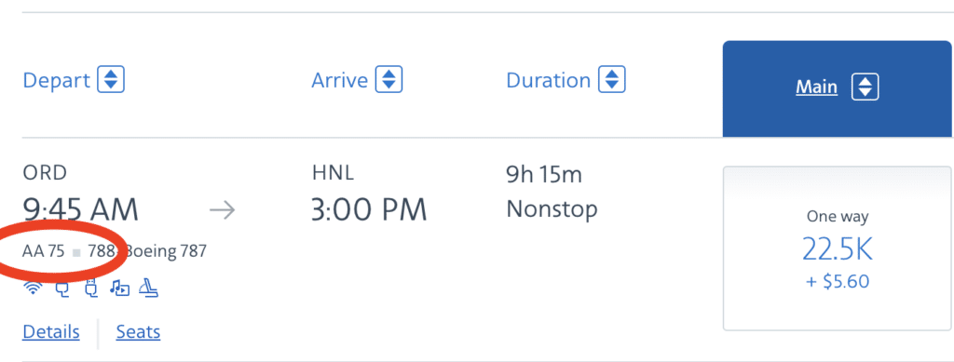
Task: Open the Seats link
Action: [x=138, y=332]
